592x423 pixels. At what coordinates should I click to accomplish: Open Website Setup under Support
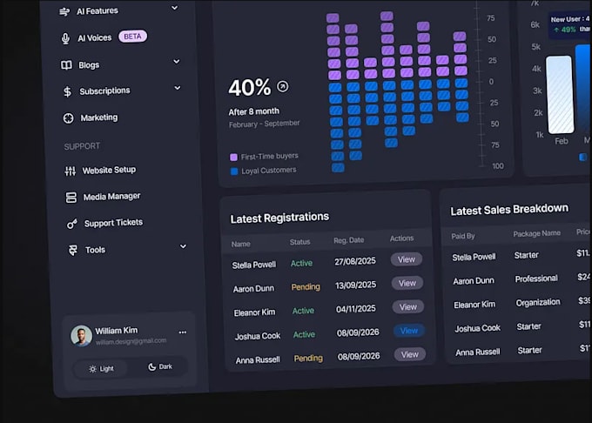109,171
